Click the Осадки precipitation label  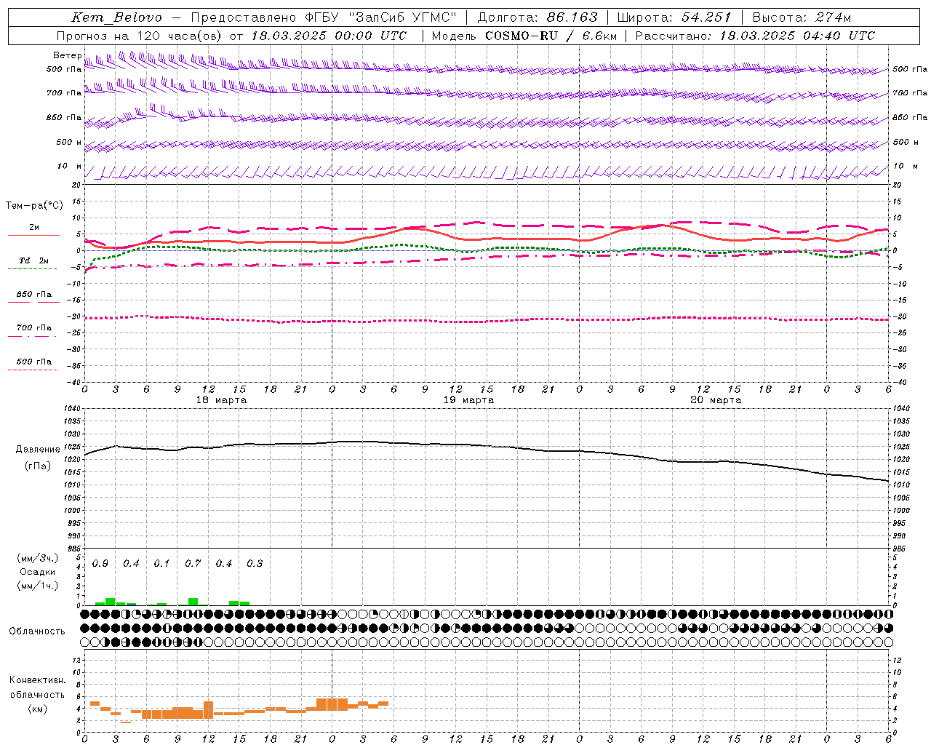pos(38,572)
